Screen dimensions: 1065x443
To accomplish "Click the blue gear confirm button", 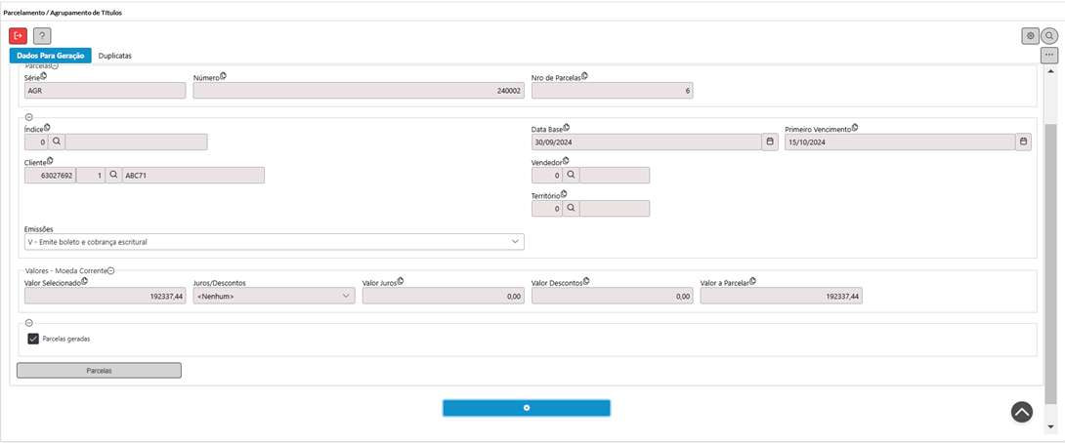I will pos(527,408).
